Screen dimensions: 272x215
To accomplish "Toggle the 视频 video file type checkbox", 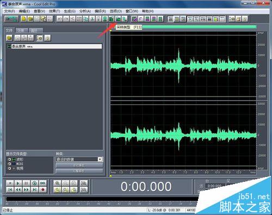I will tap(9, 168).
